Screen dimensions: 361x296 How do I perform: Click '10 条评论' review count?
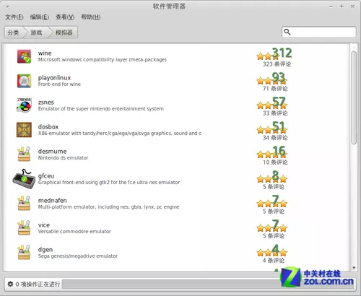[x=275, y=162]
